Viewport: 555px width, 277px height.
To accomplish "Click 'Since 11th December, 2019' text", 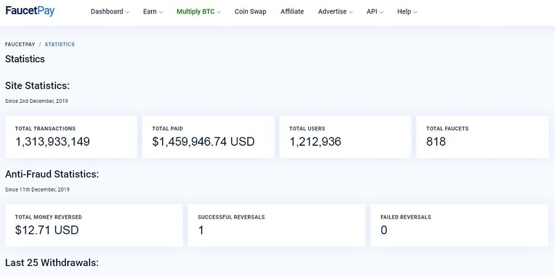I will 37,190.
